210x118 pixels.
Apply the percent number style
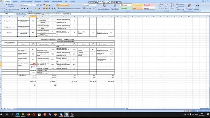point(88,8)
